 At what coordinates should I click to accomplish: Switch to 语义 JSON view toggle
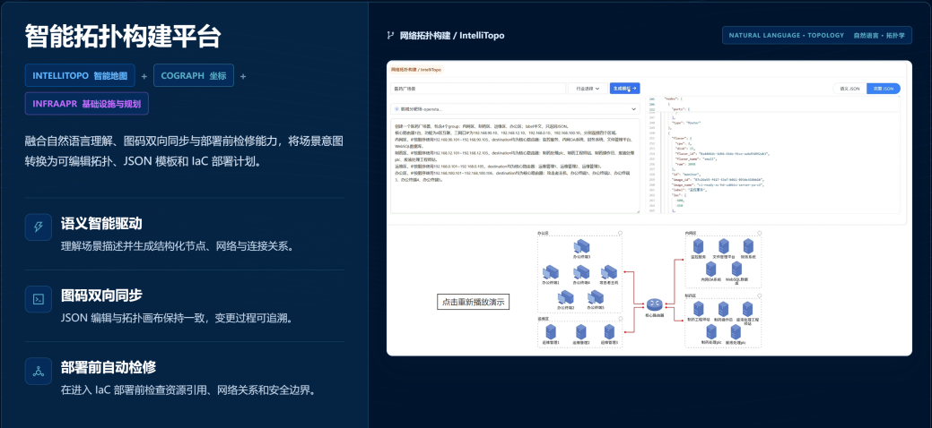click(x=849, y=89)
